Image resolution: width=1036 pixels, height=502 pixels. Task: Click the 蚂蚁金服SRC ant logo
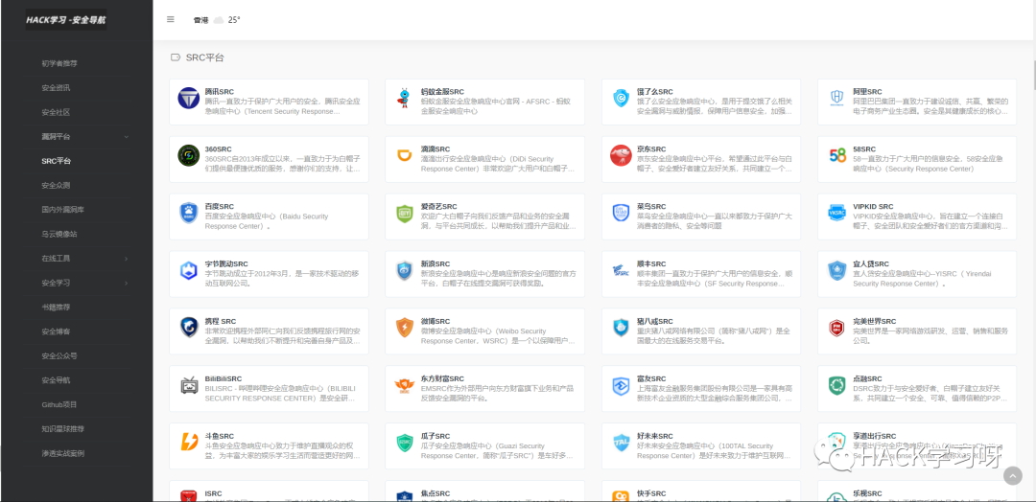405,99
